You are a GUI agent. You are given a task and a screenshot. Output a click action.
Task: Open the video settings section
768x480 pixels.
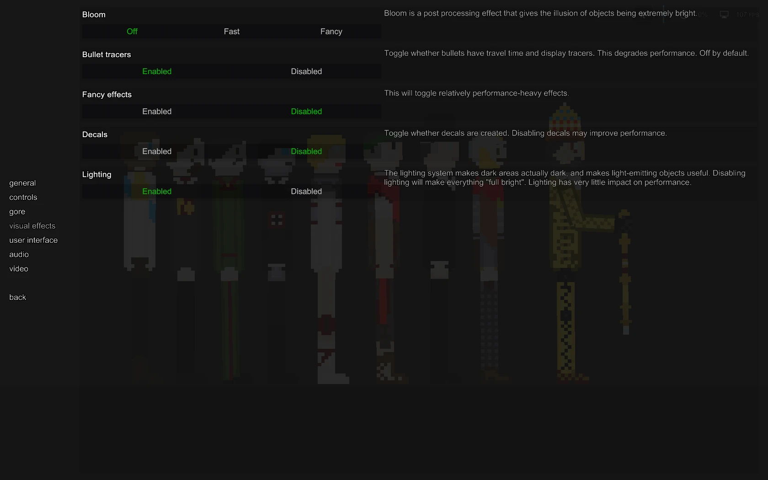(x=19, y=269)
